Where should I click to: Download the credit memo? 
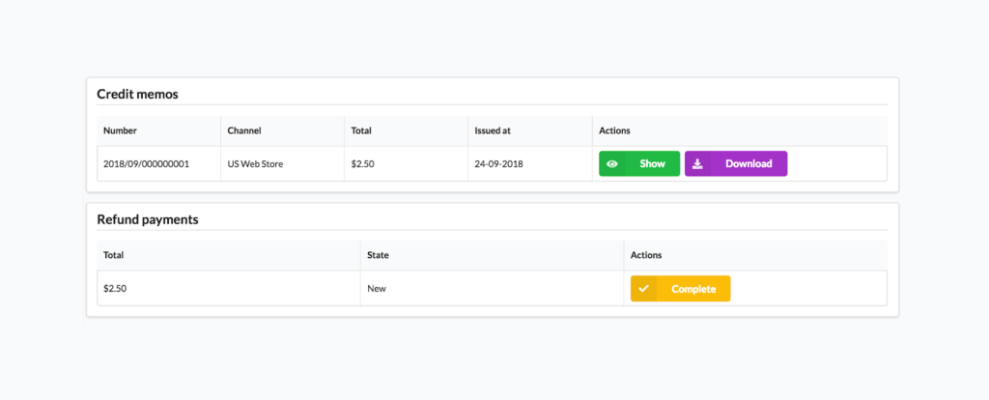coord(735,163)
